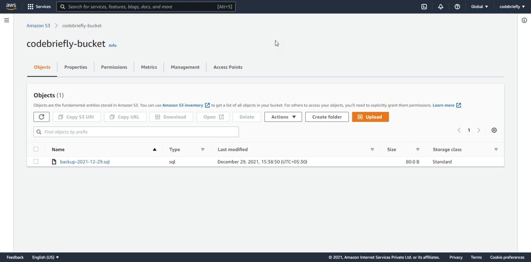The height and width of the screenshot is (262, 531).
Task: Click the Upload button
Action: pyautogui.click(x=370, y=117)
